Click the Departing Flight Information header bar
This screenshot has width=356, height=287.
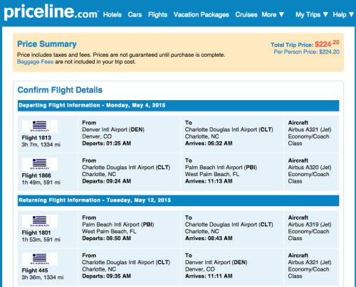pos(178,106)
